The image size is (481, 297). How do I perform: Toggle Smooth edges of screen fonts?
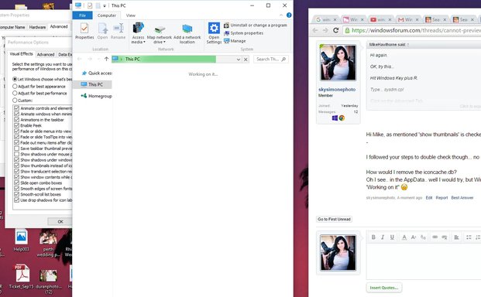click(x=16, y=188)
